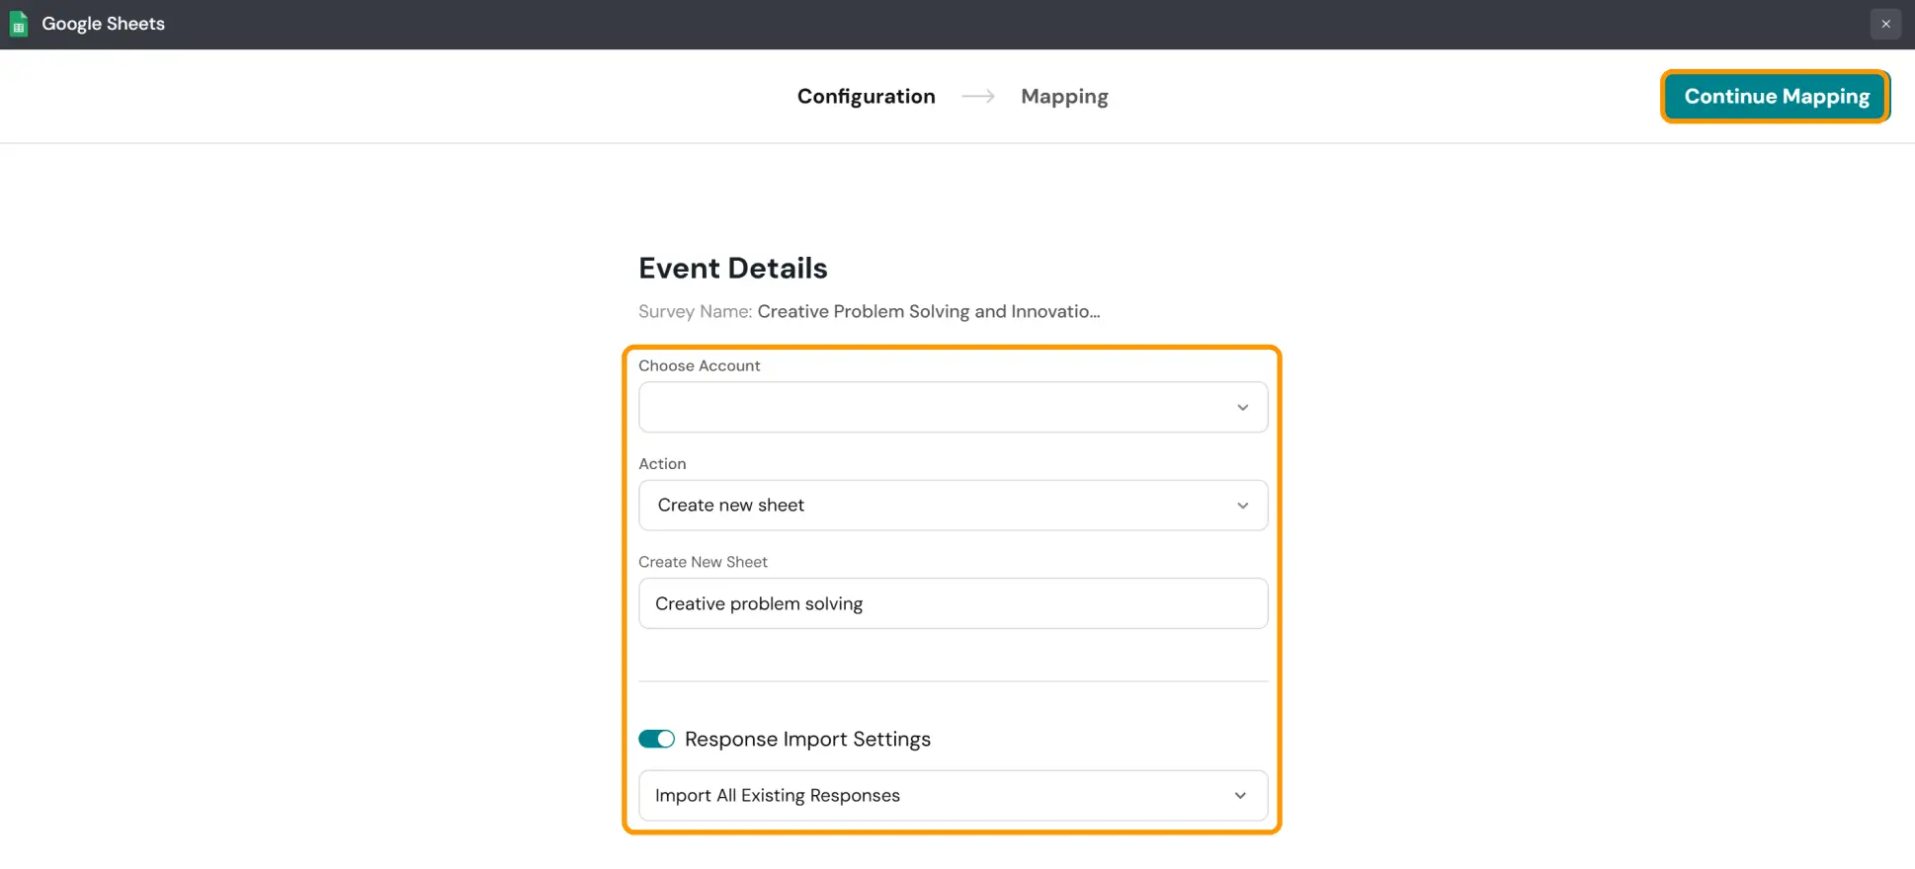Click the Google Sheets title text
Image resolution: width=1915 pixels, height=869 pixels.
103,24
